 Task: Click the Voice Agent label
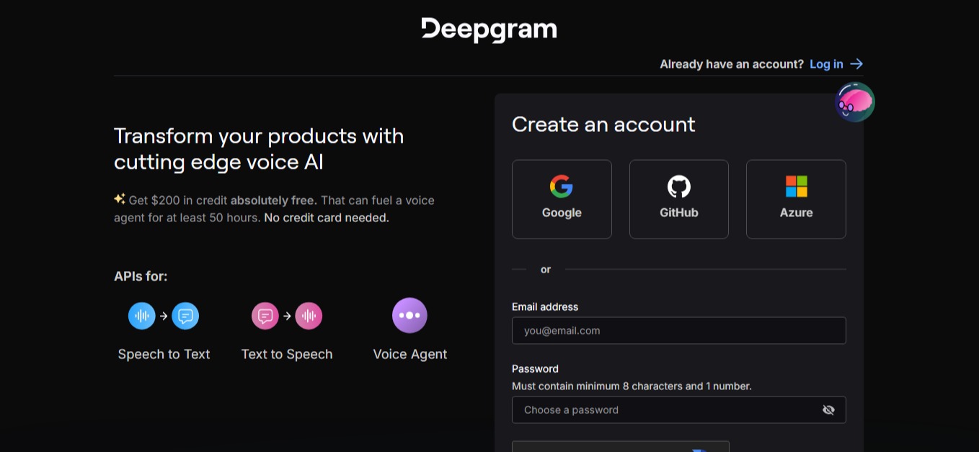pyautogui.click(x=410, y=354)
